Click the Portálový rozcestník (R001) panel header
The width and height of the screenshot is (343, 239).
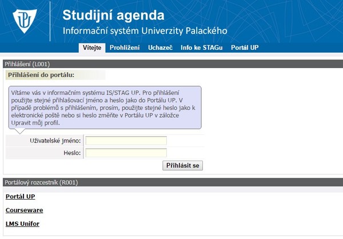point(41,183)
